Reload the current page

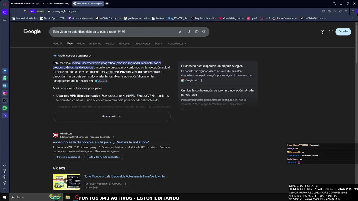25,11
